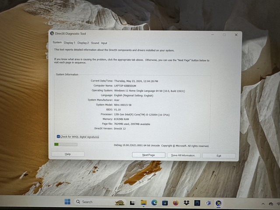
Task: Click the page file usage value
Action: [x=132, y=124]
